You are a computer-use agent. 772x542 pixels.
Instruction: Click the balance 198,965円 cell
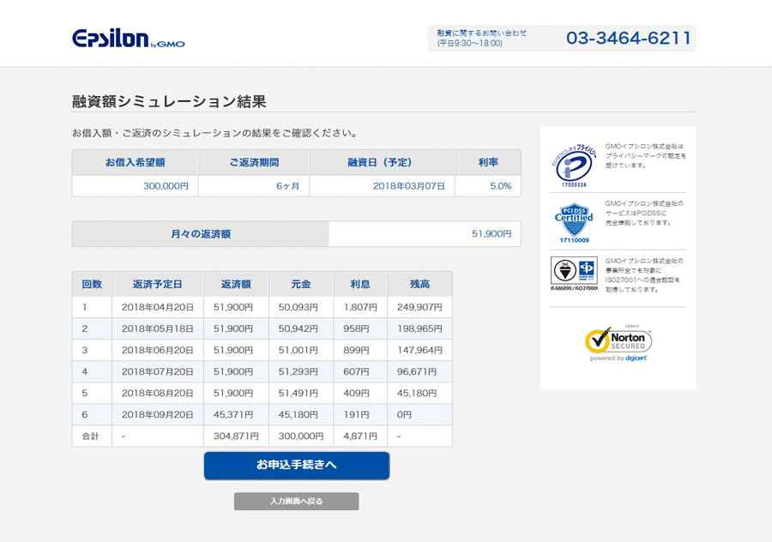tap(420, 328)
